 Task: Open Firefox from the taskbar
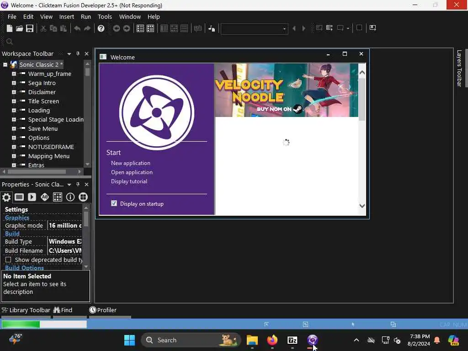[272, 340]
